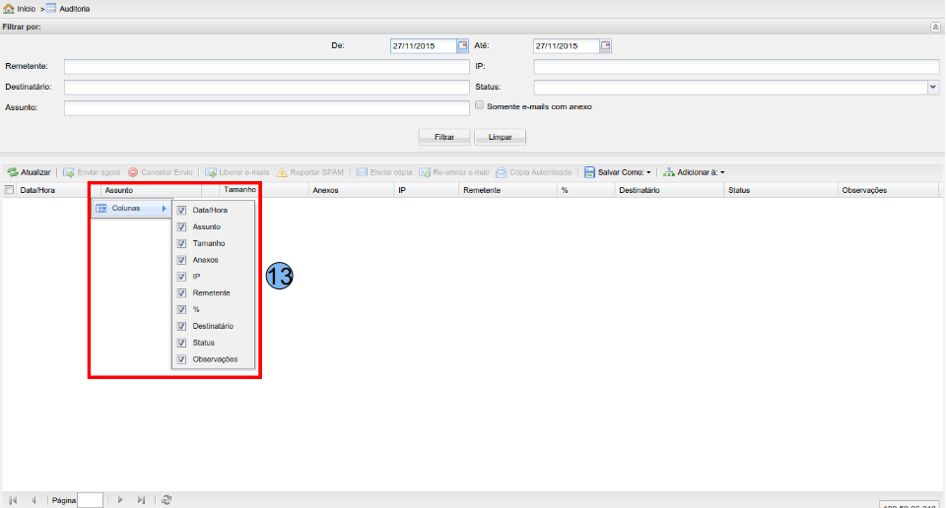Open the De date calendar picker
This screenshot has height=508, width=946.
pos(462,45)
